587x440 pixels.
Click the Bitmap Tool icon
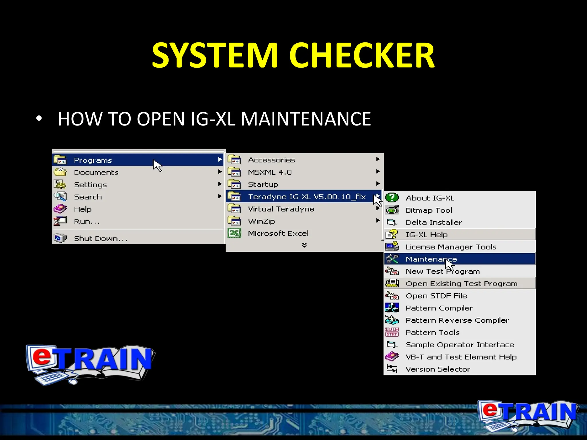click(x=392, y=210)
